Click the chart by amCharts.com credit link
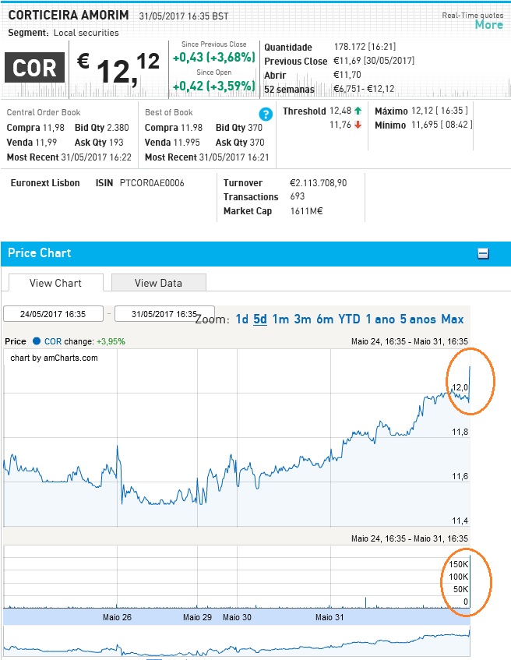Screen dimensions: 511x660 (x=54, y=358)
